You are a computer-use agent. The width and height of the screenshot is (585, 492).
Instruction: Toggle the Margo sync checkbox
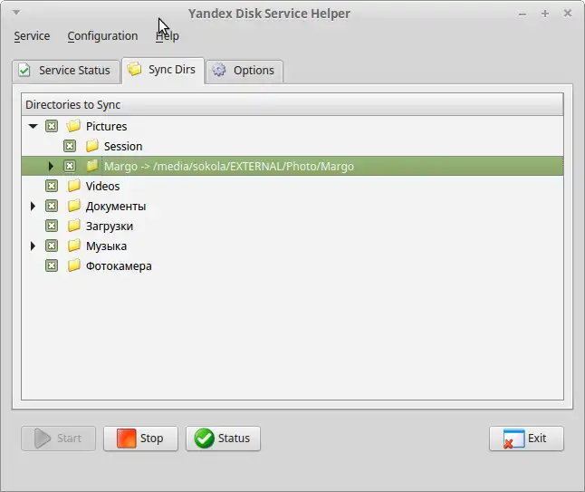tap(70, 166)
